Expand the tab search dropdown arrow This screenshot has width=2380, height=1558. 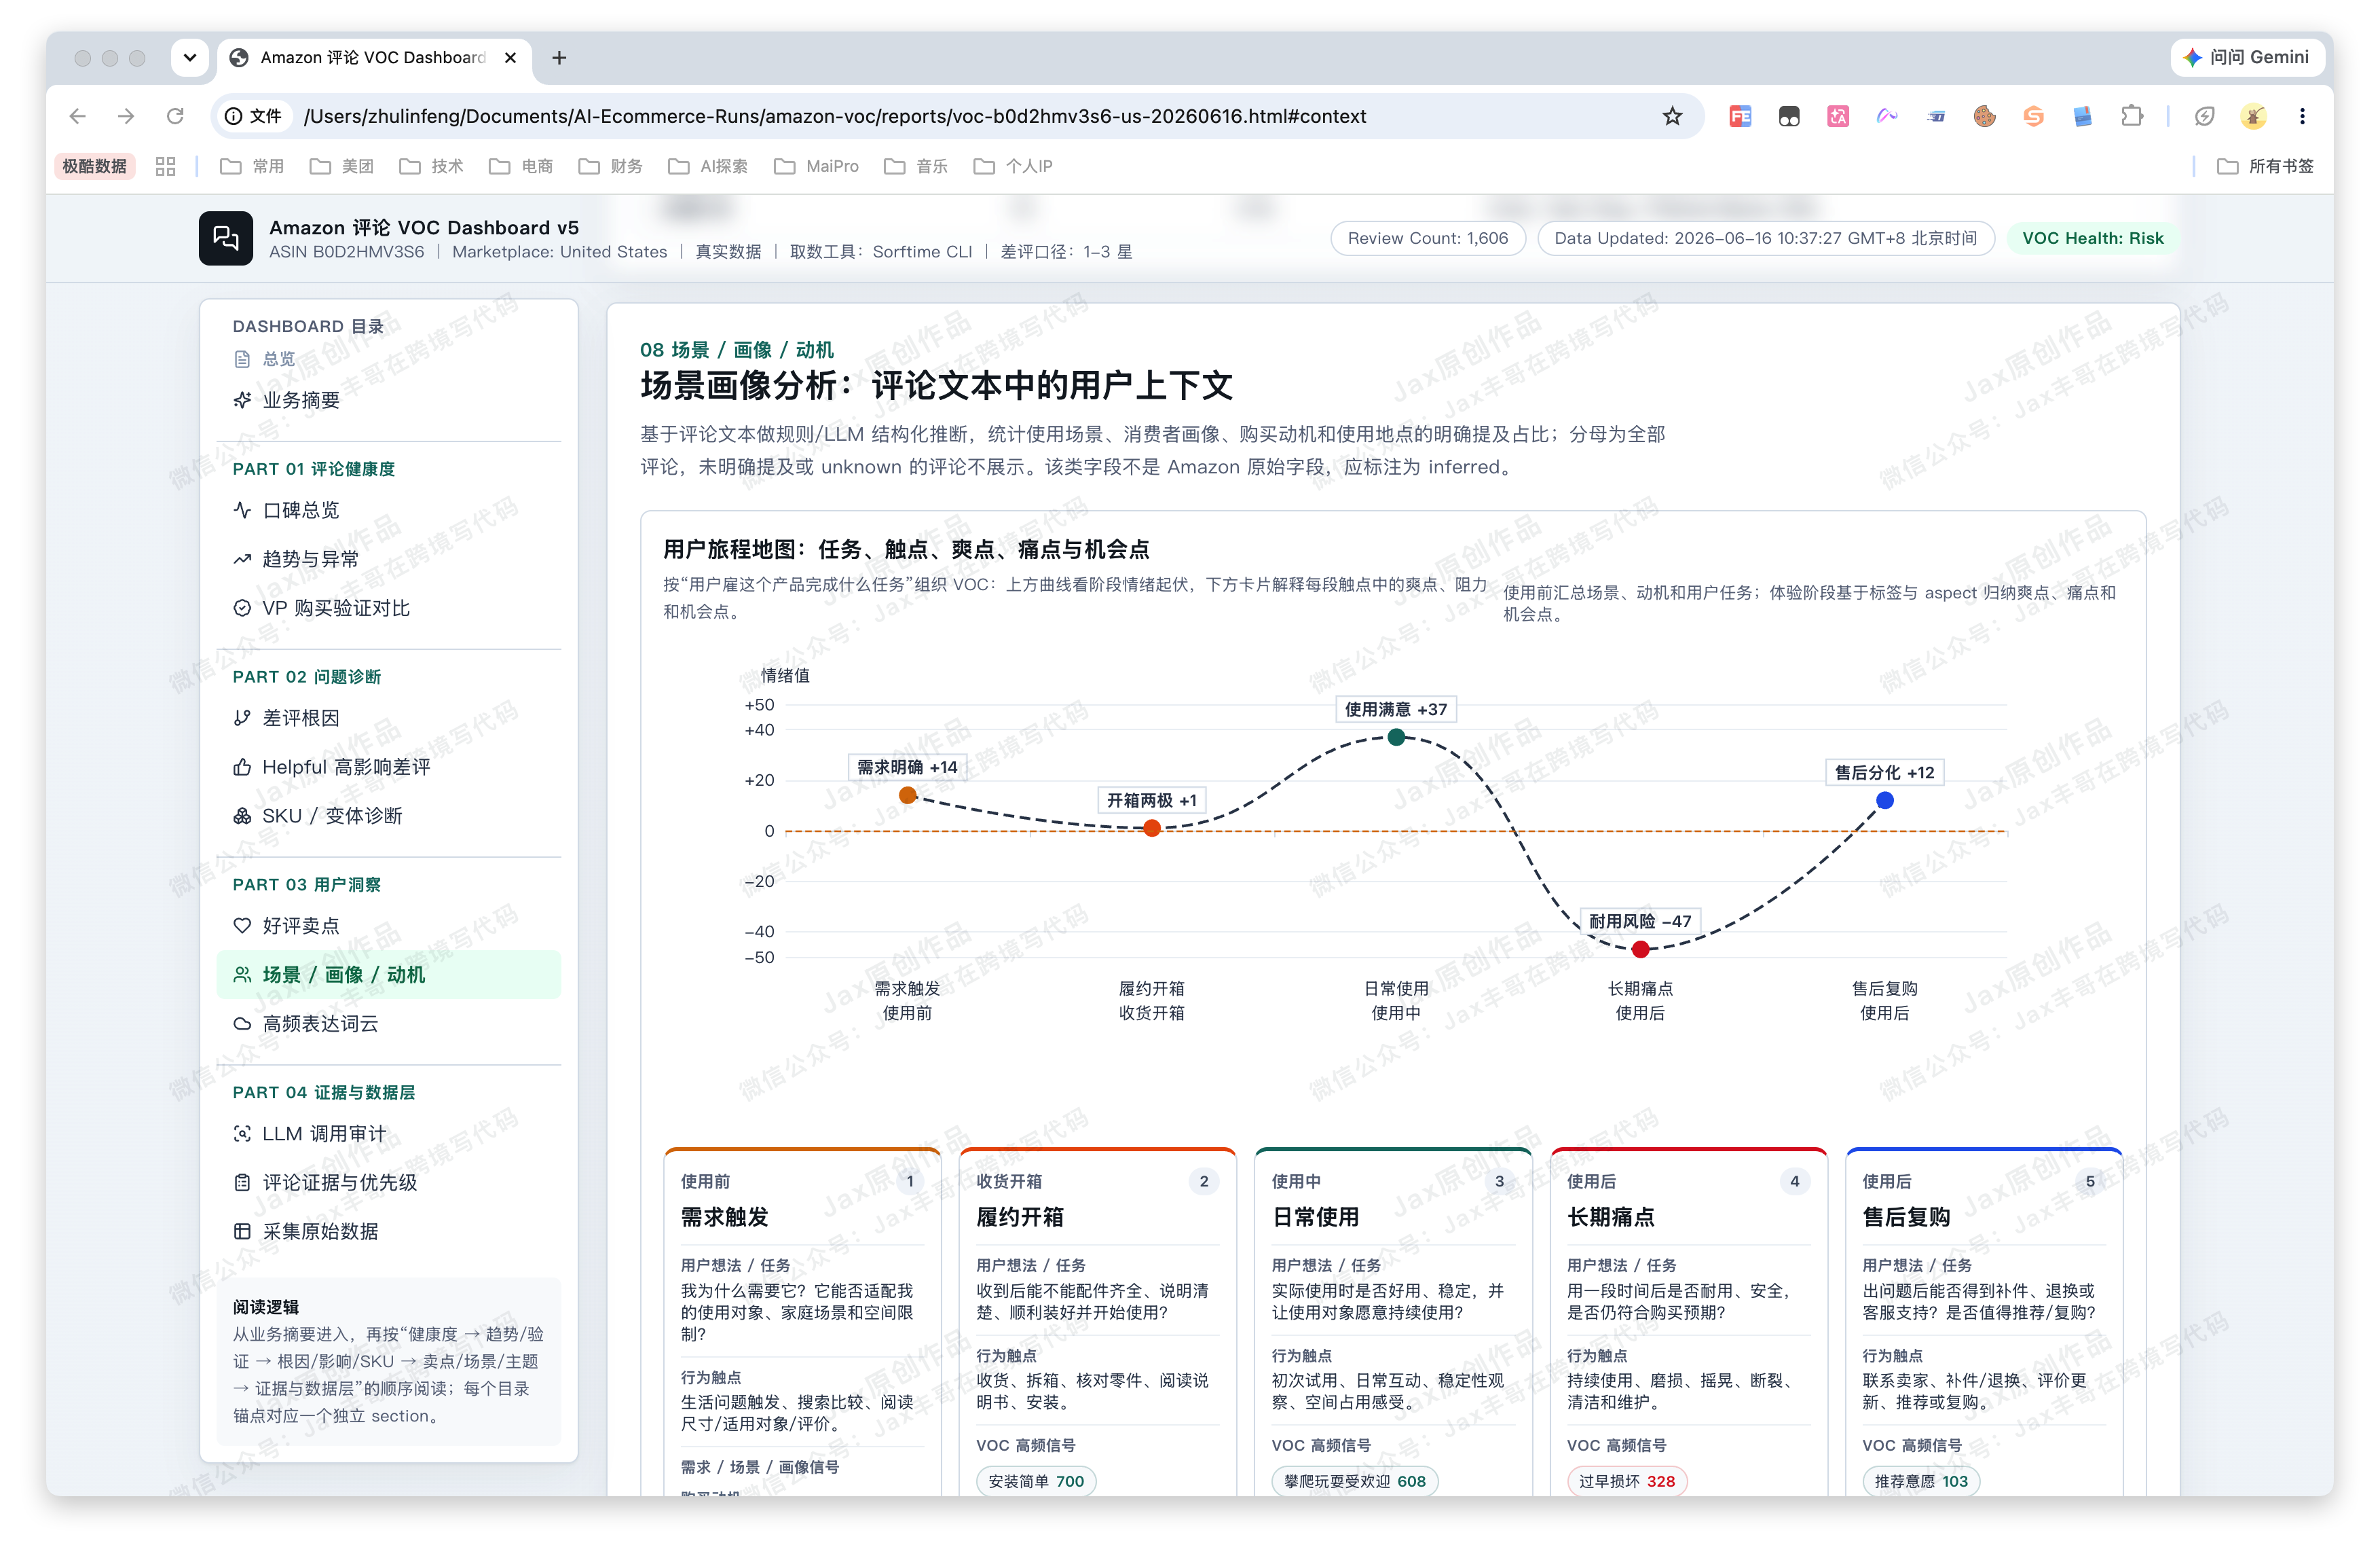(189, 58)
